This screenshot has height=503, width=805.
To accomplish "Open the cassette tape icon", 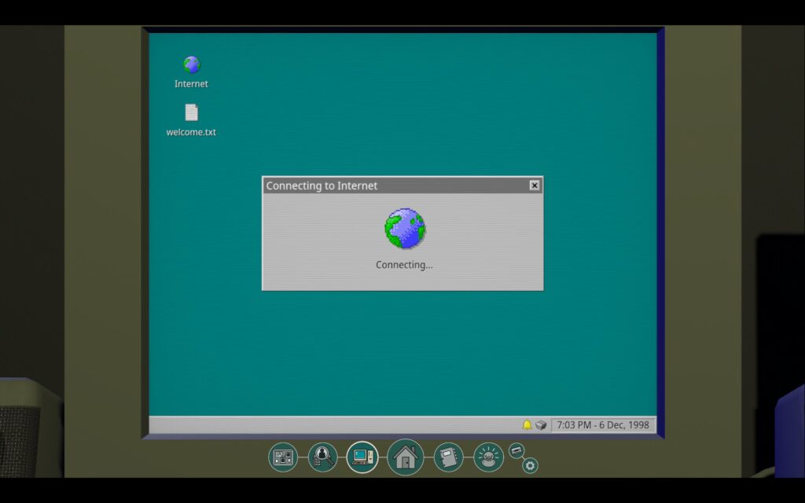I will pyautogui.click(x=516, y=450).
